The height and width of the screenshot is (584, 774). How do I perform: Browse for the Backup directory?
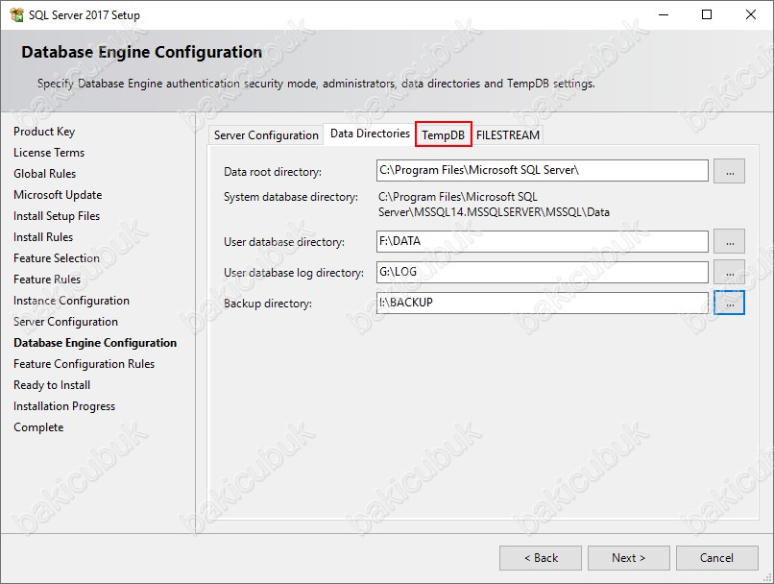[x=729, y=303]
